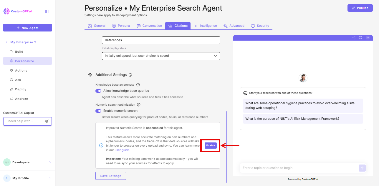This screenshot has height=186, width=379.
Task: Open the General settings tab
Action: tap(96, 26)
